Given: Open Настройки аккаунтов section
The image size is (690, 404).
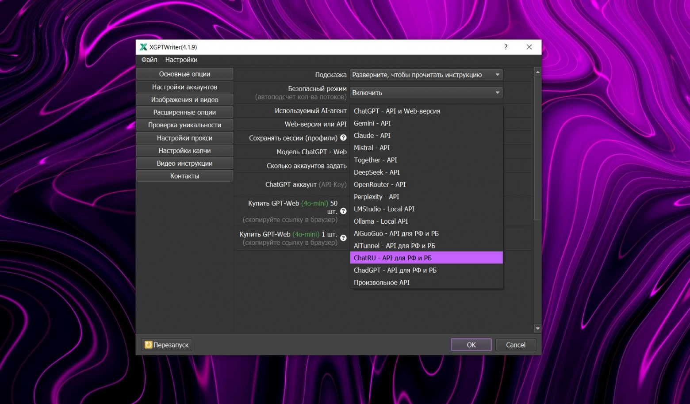Looking at the screenshot, I should (184, 87).
